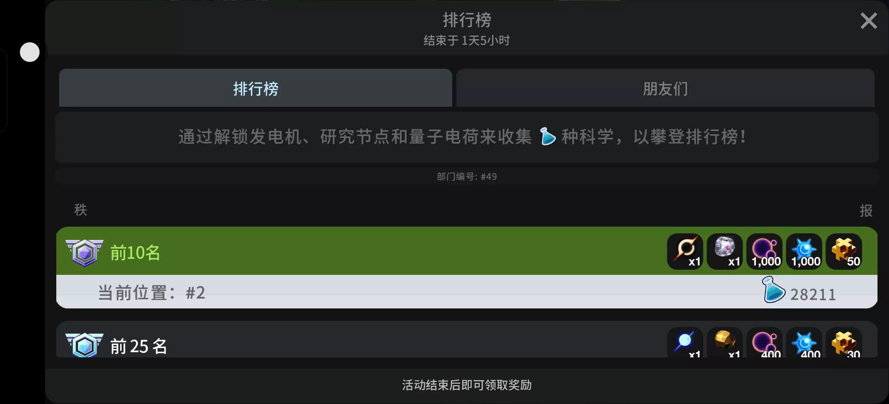The height and width of the screenshot is (404, 889).
Task: Select the purple dark matter 1,000 reward
Action: (764, 252)
